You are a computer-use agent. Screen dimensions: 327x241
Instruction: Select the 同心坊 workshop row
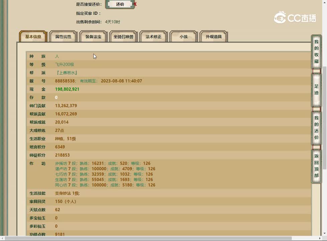(105, 185)
